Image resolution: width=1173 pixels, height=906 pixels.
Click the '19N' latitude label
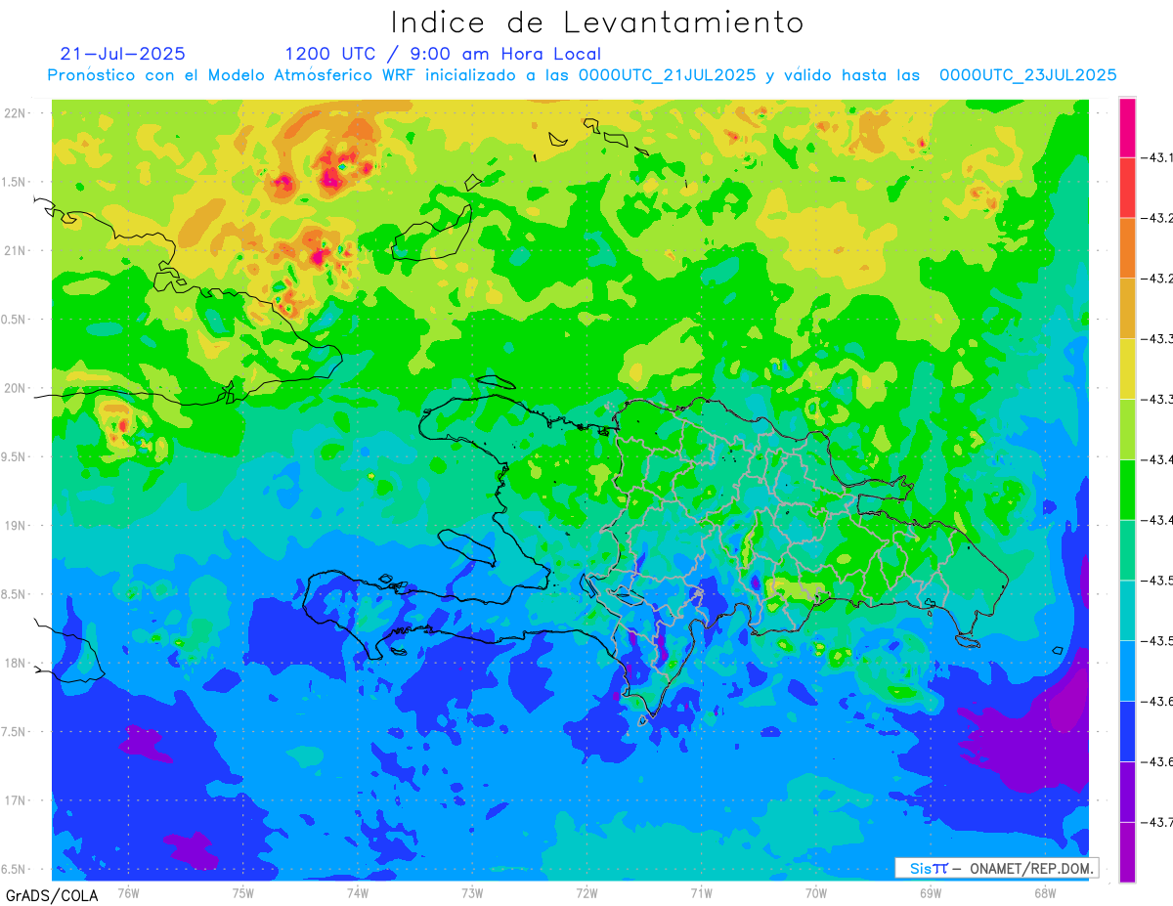coord(15,526)
